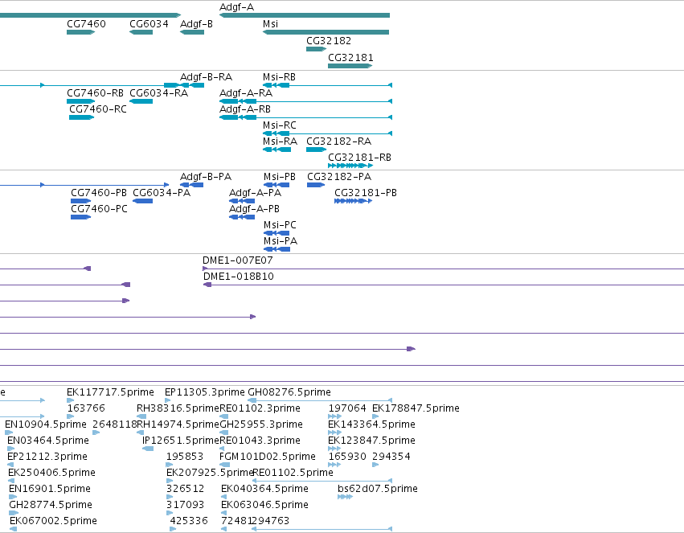Click the EN16901.5prime EST label
Viewport: 684px width, 533px height.
click(50, 490)
